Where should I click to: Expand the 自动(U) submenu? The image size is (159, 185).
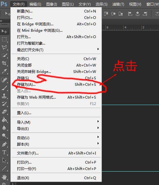click(x=56, y=138)
